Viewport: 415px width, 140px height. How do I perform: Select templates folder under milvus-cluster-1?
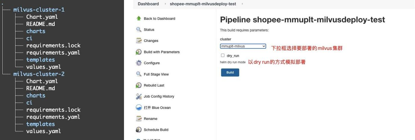pyautogui.click(x=41, y=60)
